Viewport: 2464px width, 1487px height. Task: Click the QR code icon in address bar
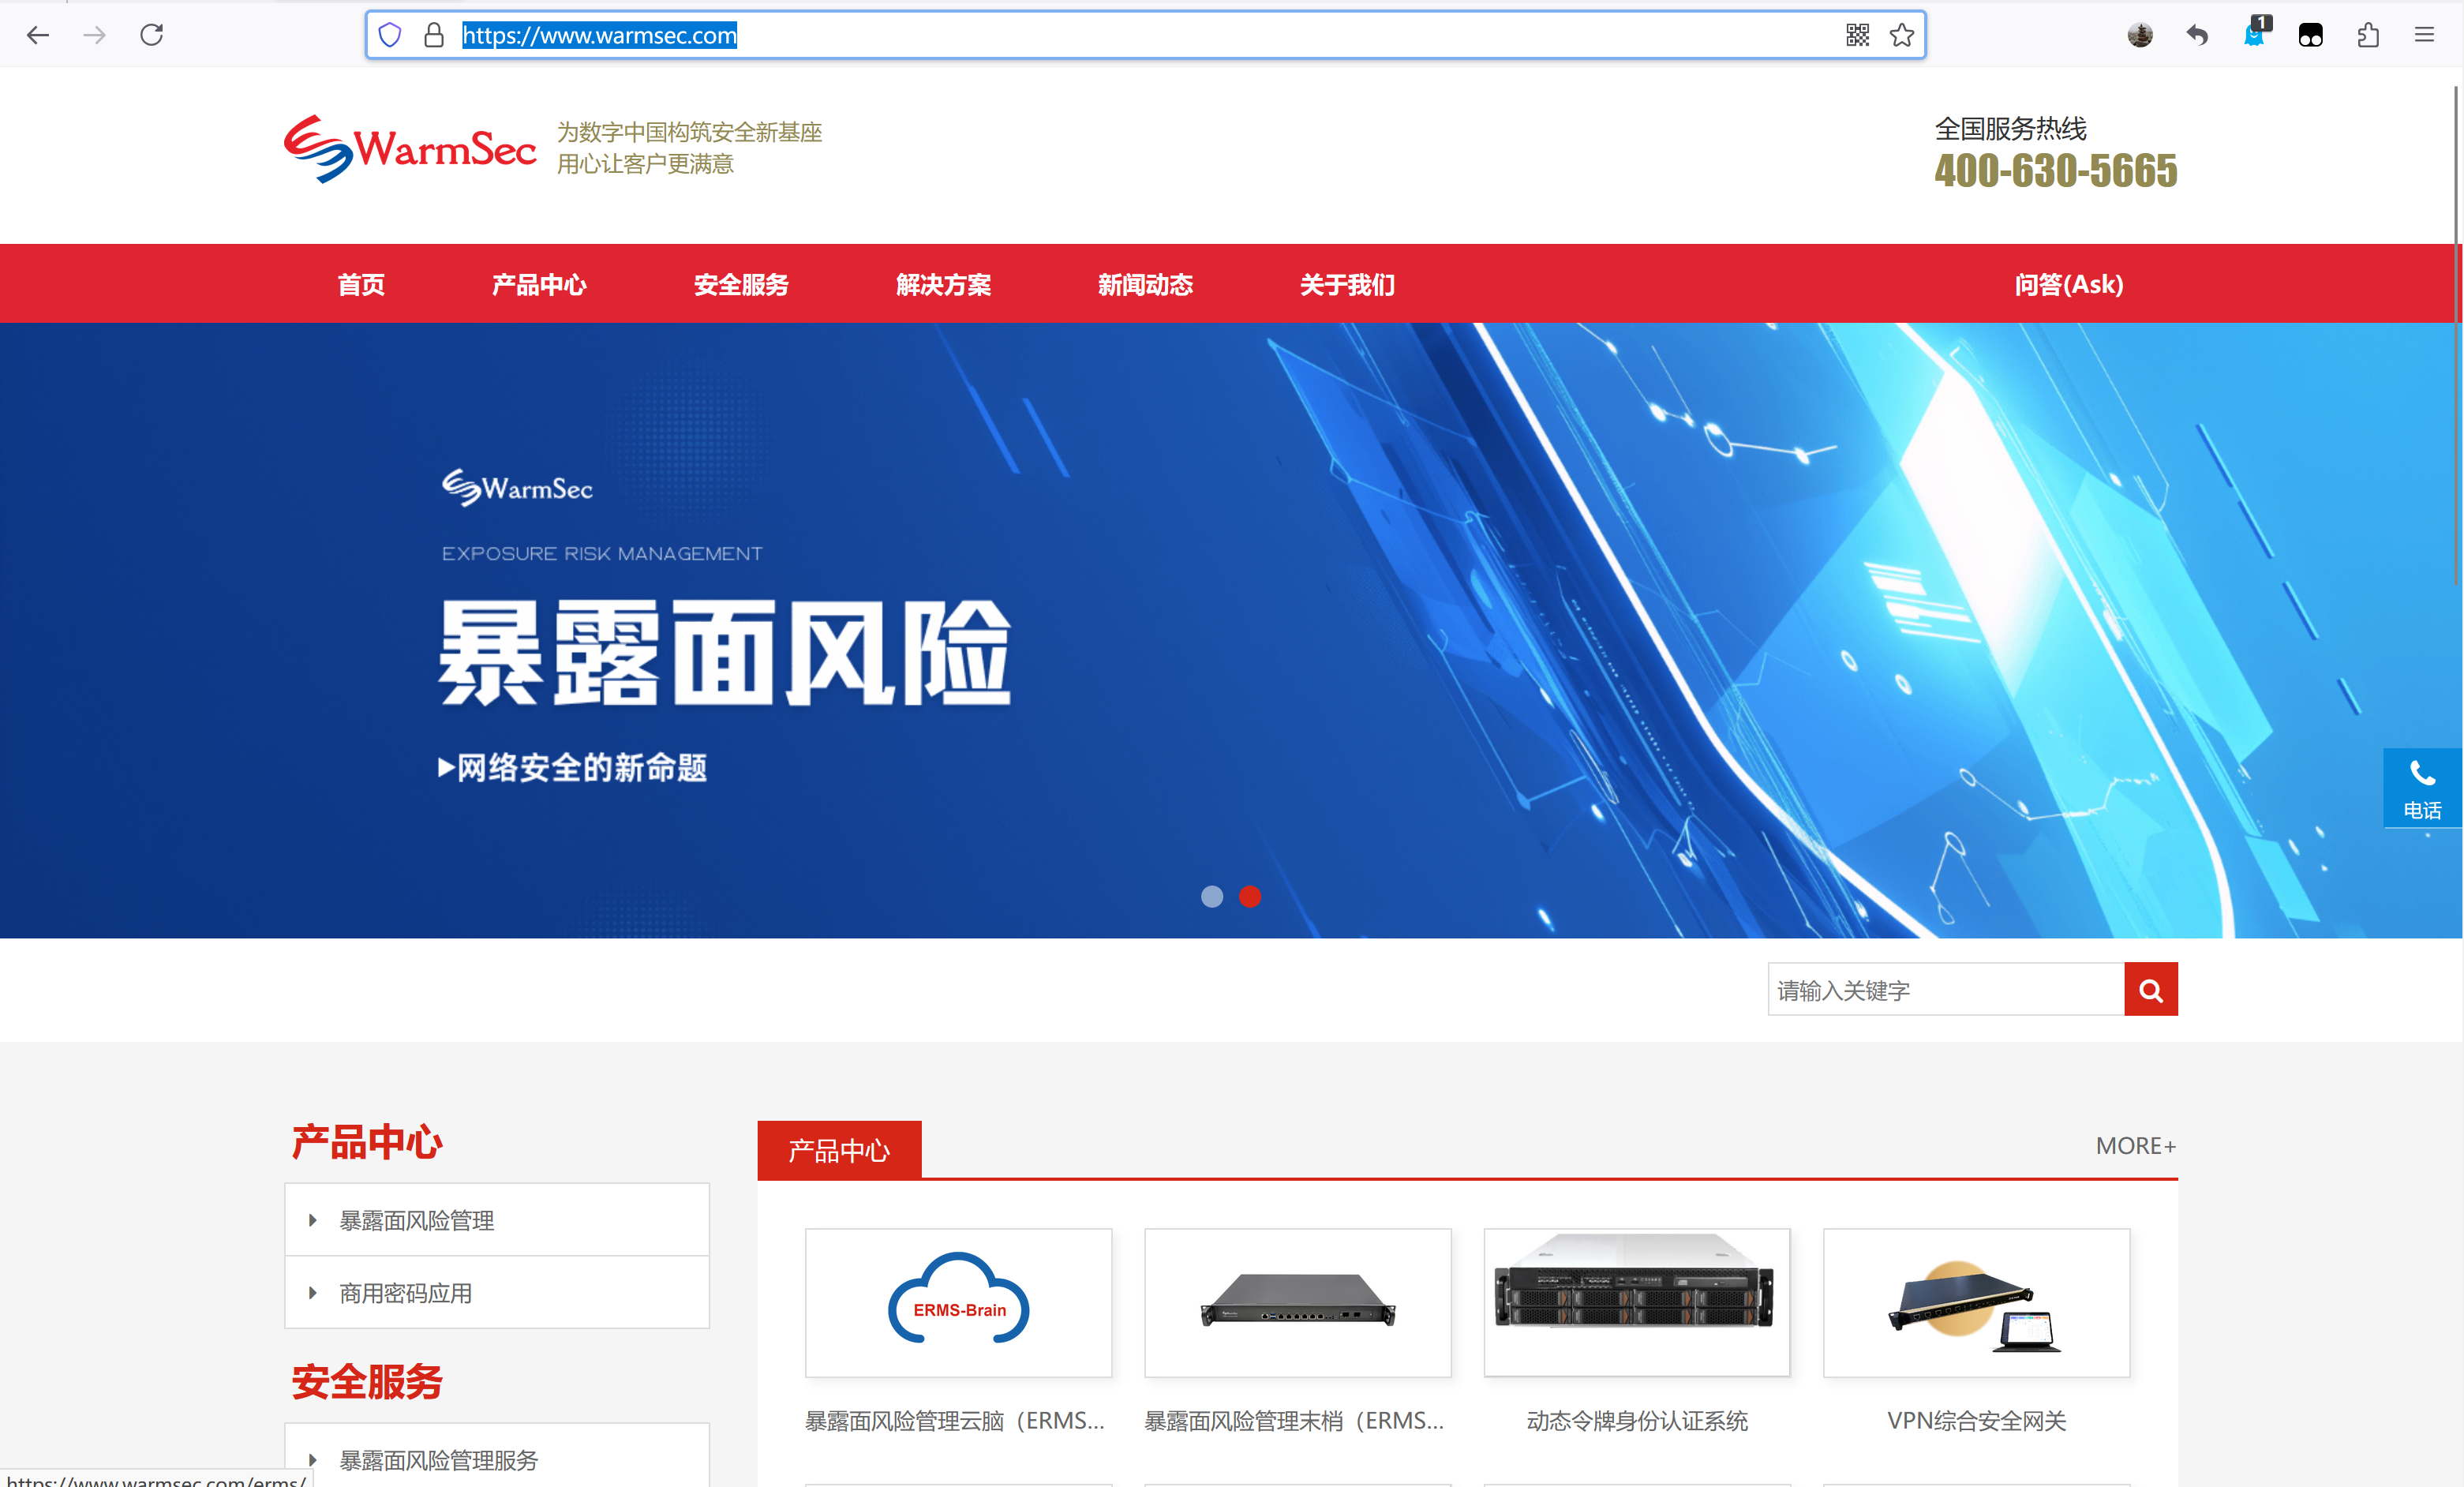(1856, 34)
